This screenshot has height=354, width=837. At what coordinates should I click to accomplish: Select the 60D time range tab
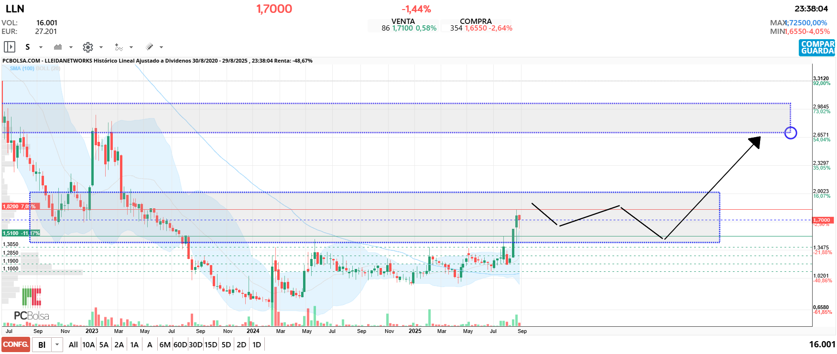(180, 344)
